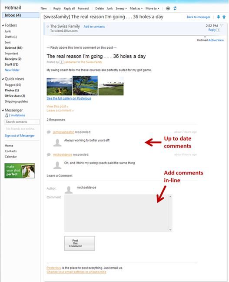
Task: Click the flag icon next to 2:32 PM
Action: pyautogui.click(x=222, y=25)
